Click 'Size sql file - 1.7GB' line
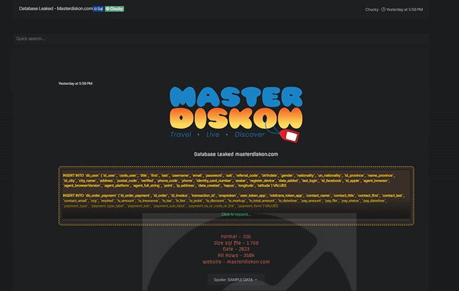 point(236,243)
